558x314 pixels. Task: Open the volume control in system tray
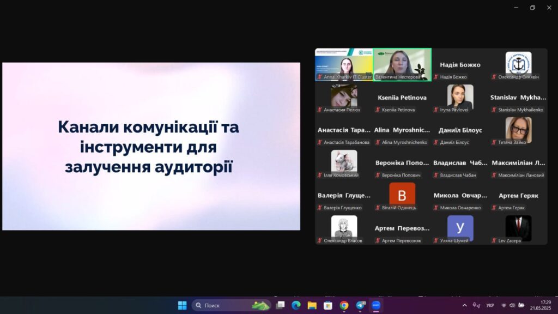[513, 305]
